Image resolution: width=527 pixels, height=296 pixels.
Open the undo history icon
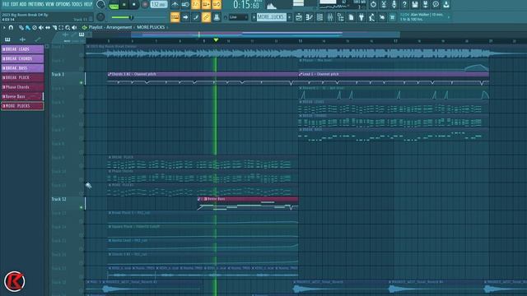(x=373, y=4)
